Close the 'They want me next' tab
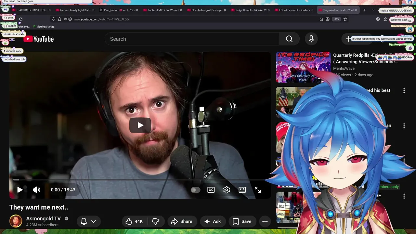 point(356,10)
